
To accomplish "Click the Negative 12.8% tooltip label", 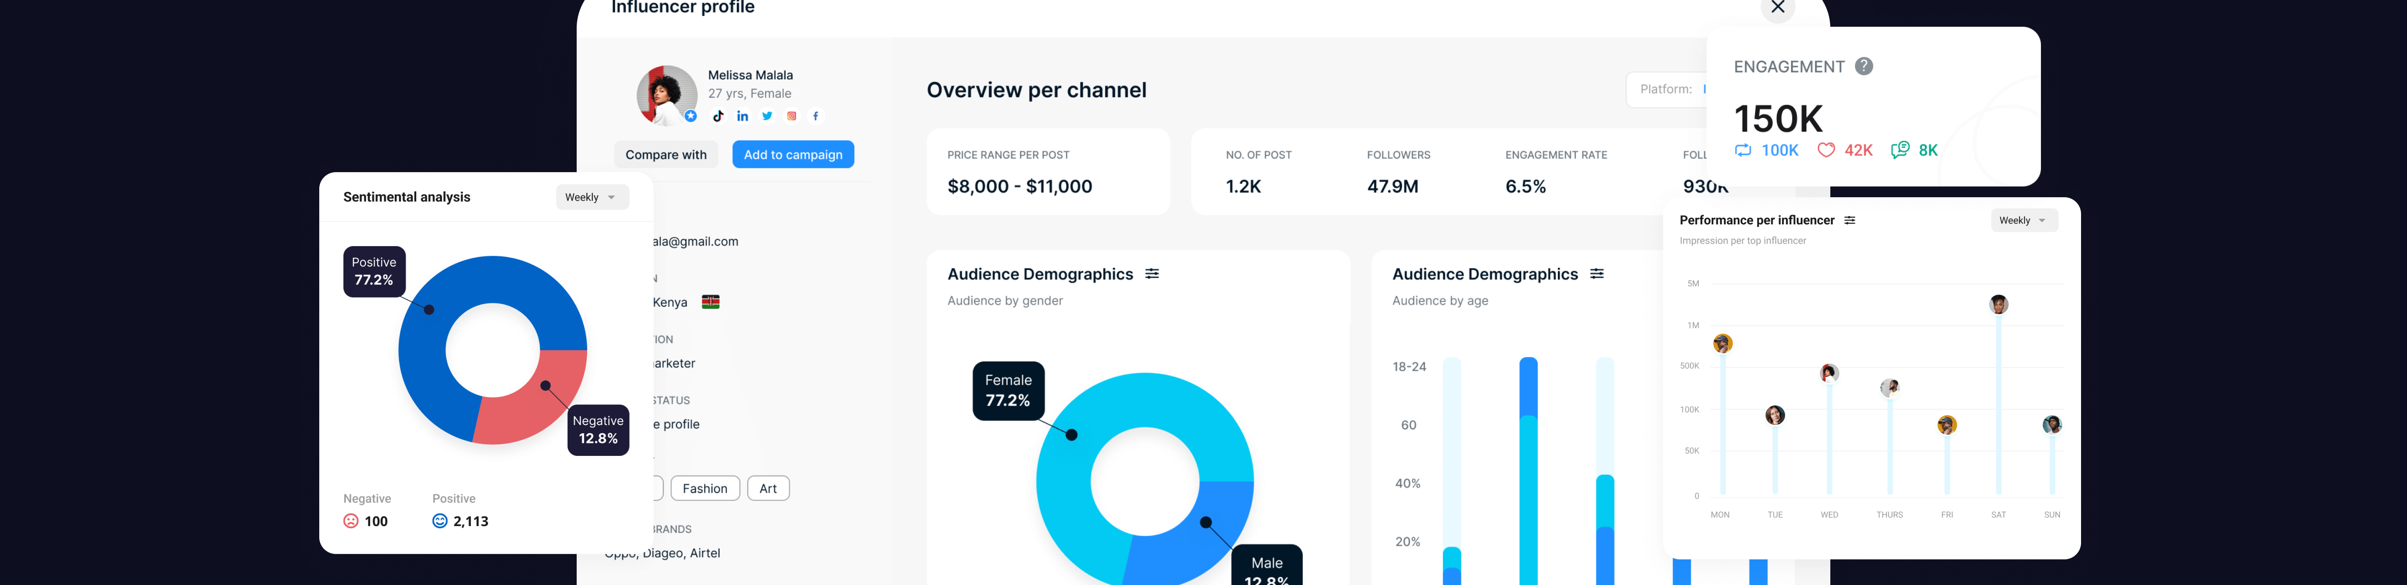I will click(598, 430).
